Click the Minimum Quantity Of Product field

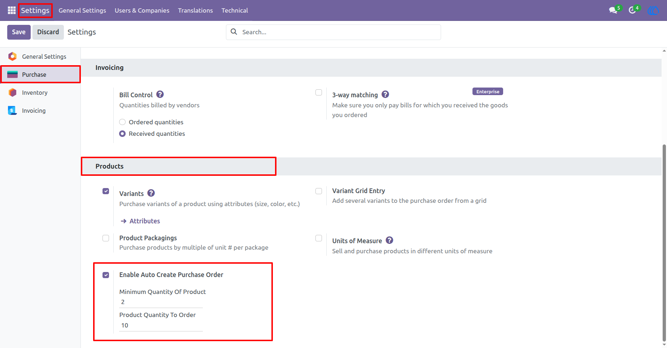pyautogui.click(x=161, y=302)
